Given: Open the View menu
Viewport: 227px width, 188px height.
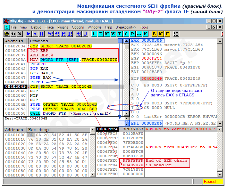Looking at the screenshot, I should [x=24, y=27].
